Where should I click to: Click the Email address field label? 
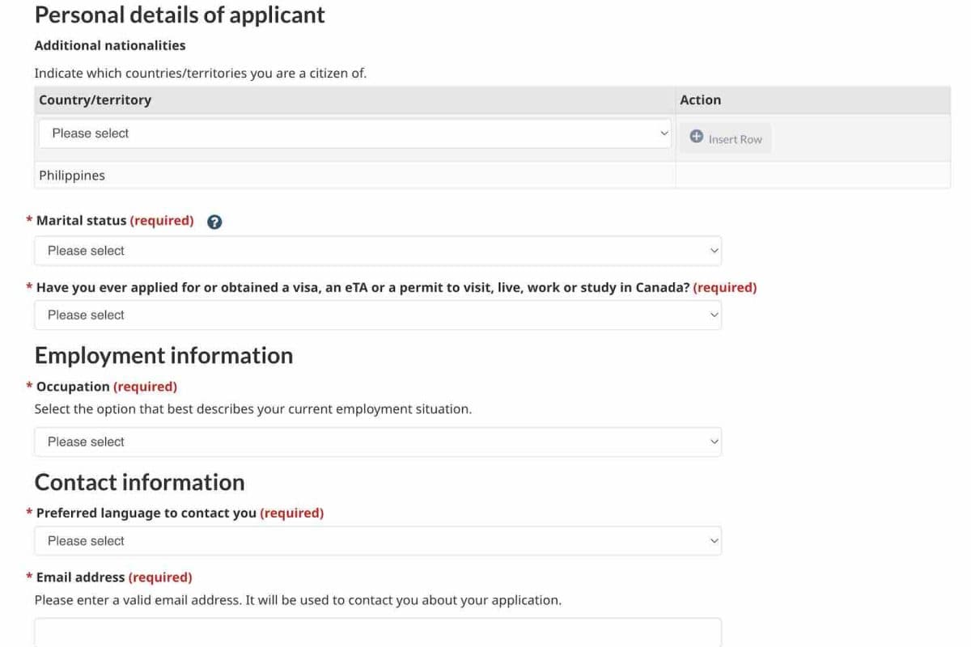pos(80,577)
